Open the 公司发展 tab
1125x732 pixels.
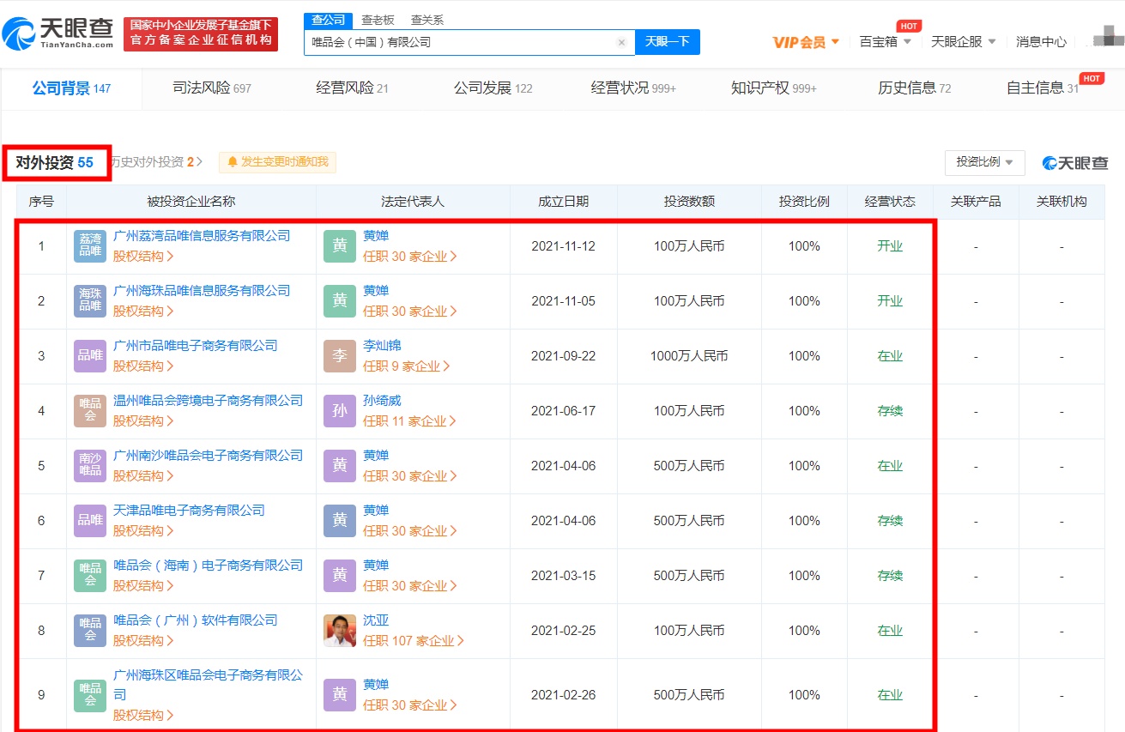tap(493, 88)
